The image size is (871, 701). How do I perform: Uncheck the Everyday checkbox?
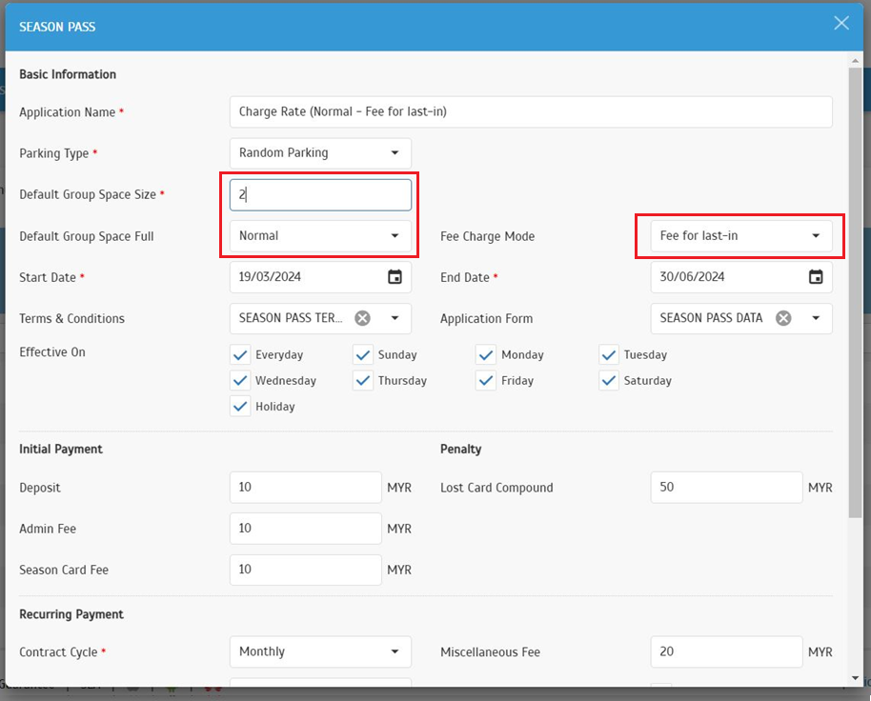coord(240,355)
